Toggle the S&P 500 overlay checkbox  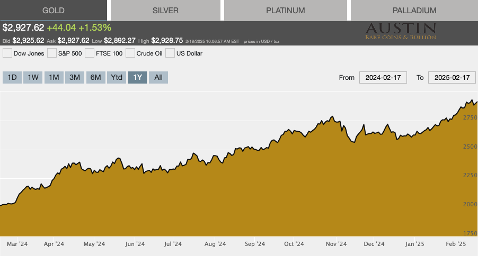coord(52,53)
